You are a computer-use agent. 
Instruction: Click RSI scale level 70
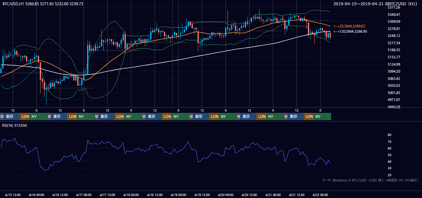tap(389, 142)
